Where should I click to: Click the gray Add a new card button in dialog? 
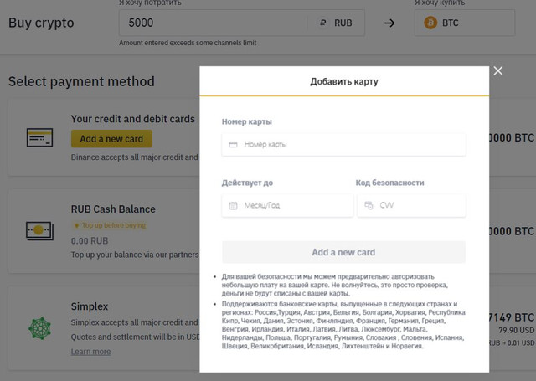pos(343,252)
